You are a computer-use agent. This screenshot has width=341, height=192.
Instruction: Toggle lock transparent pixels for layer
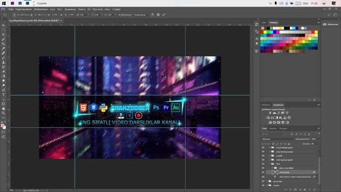[273, 144]
